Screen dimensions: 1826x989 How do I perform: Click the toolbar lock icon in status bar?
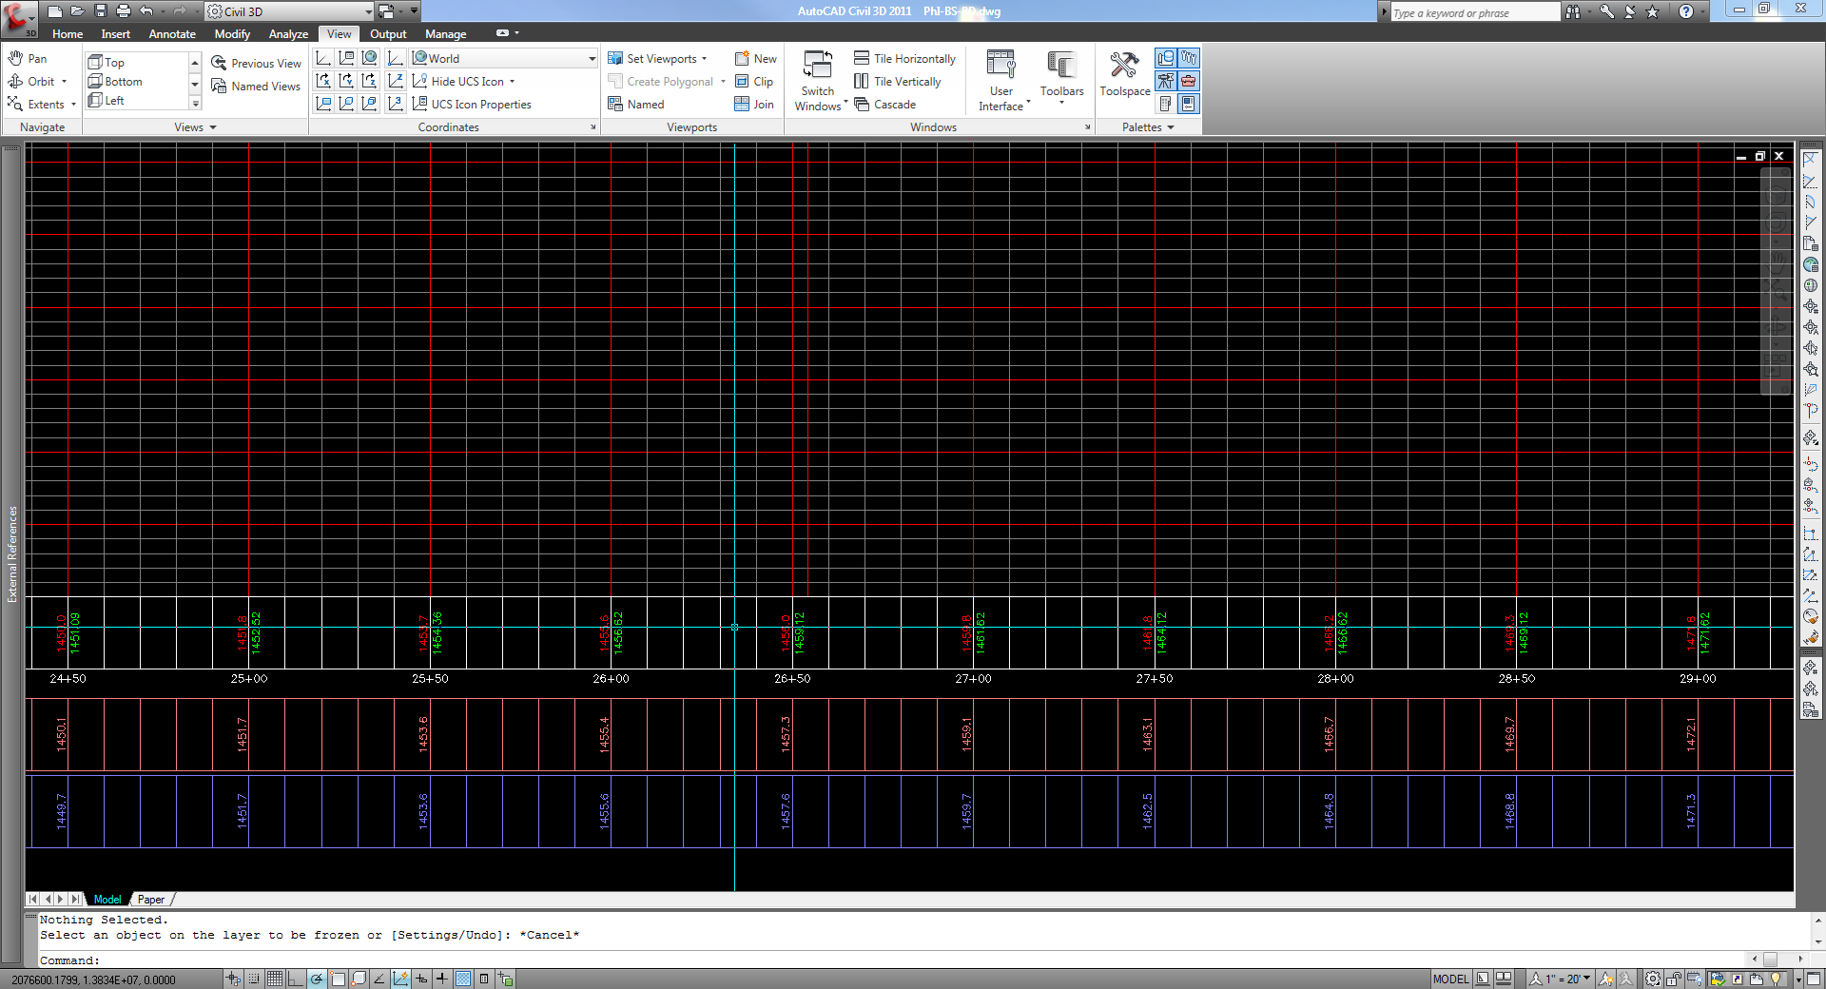1674,979
